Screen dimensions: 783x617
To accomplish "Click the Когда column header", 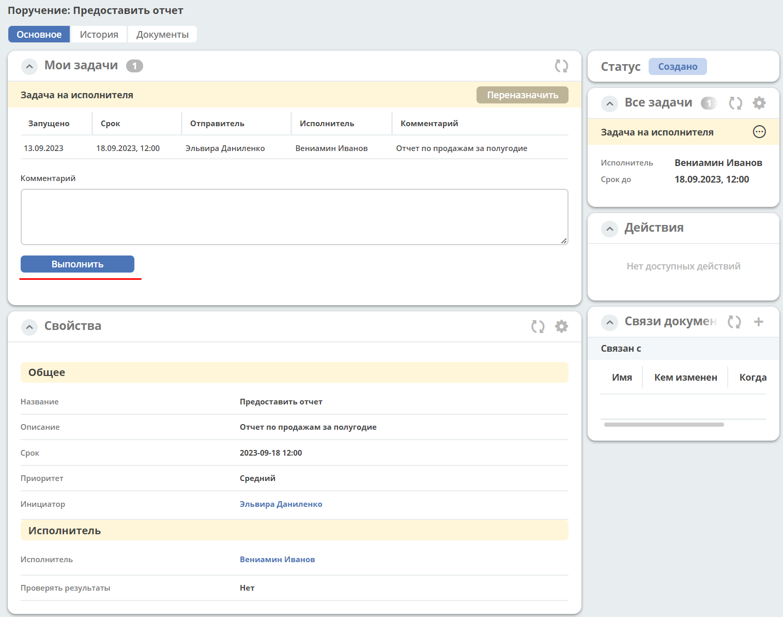I will 753,378.
